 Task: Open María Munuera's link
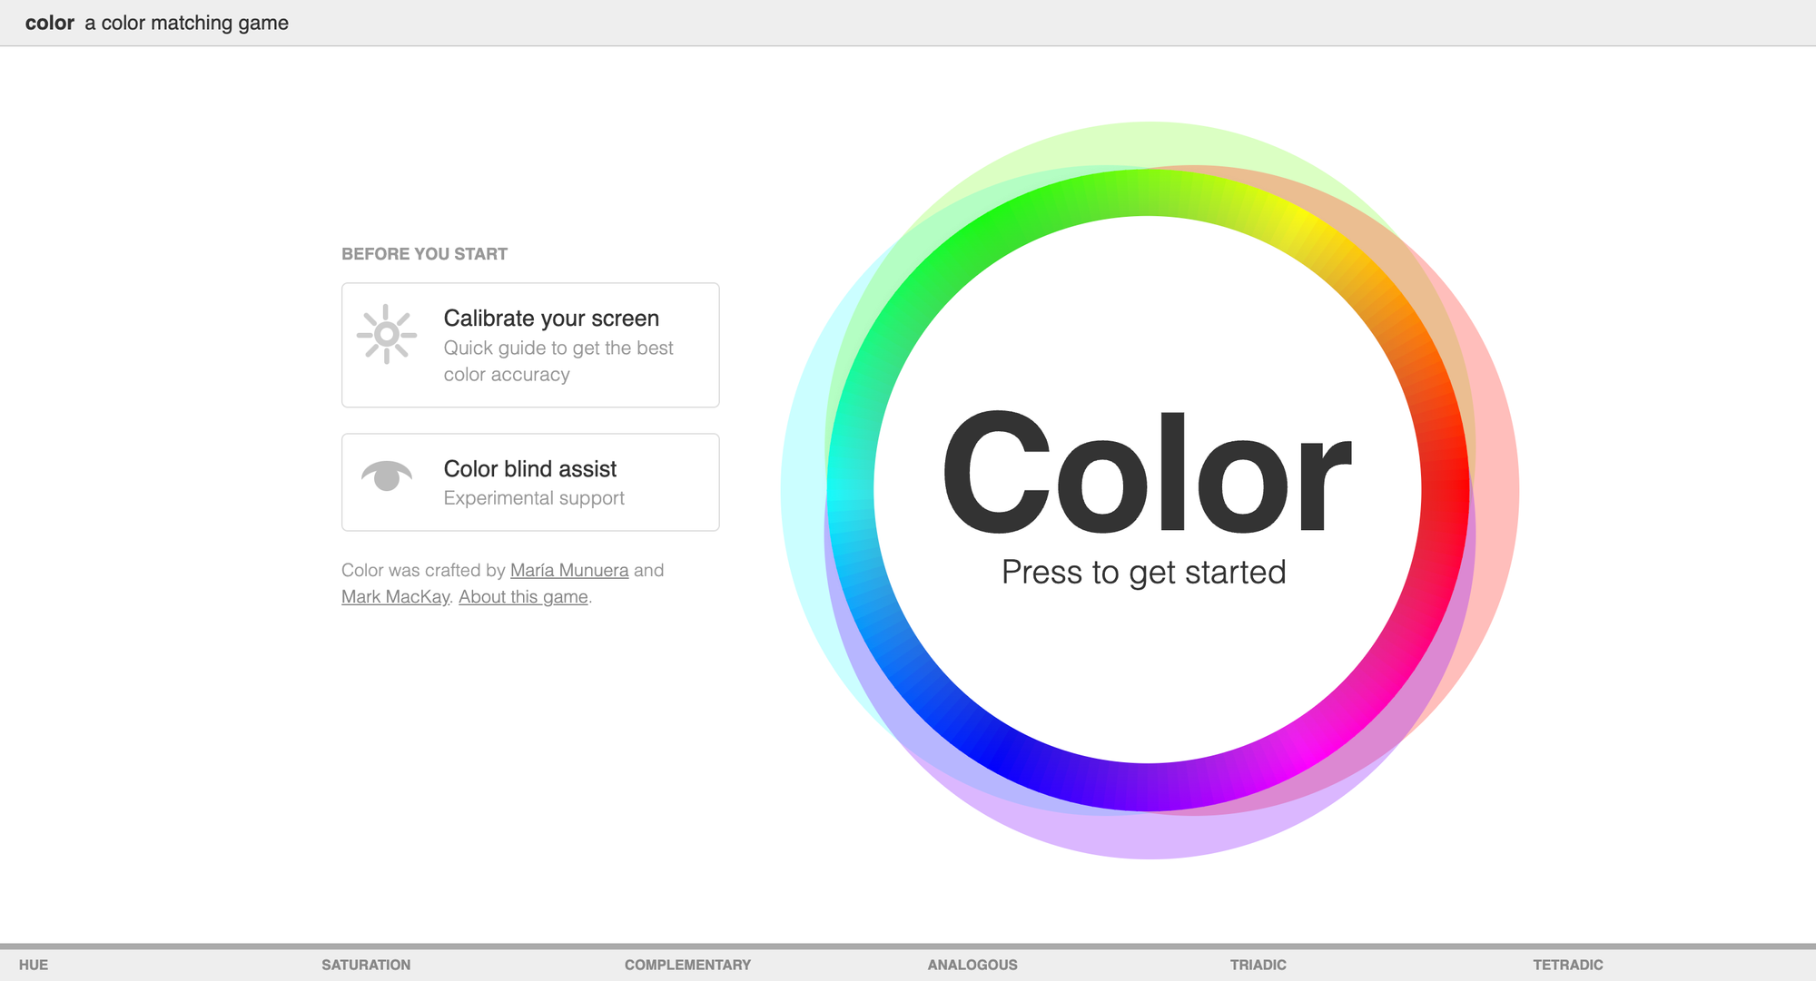click(x=569, y=570)
